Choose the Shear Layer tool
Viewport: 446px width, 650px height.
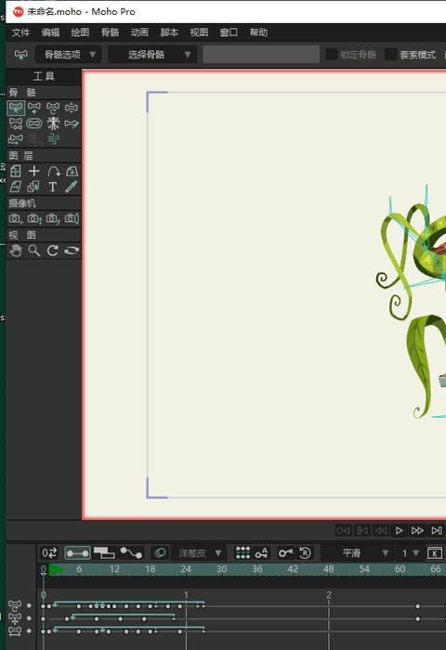[x=16, y=187]
